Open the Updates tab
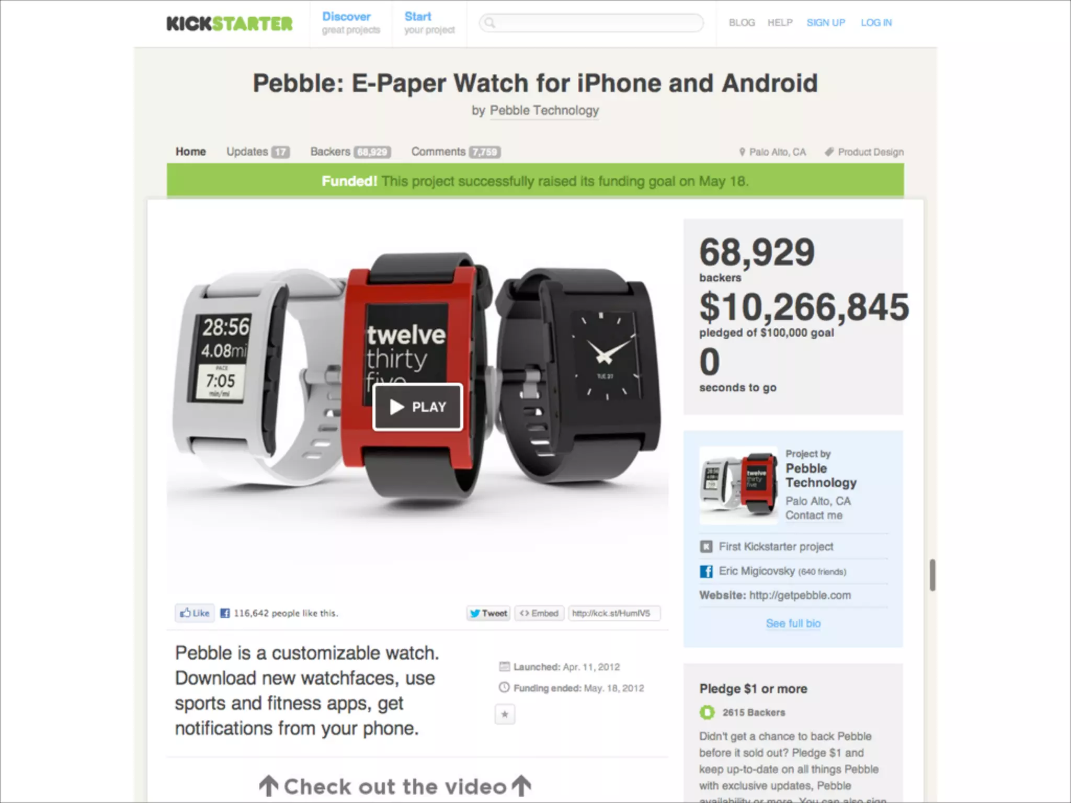Viewport: 1071px width, 803px height. click(257, 152)
